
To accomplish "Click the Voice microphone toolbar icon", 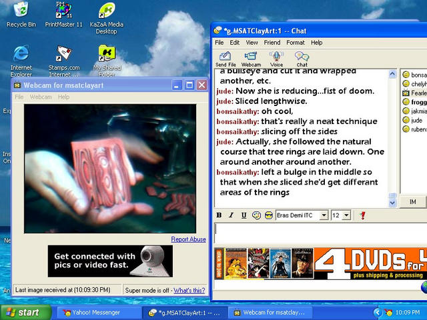I will 276,59.
